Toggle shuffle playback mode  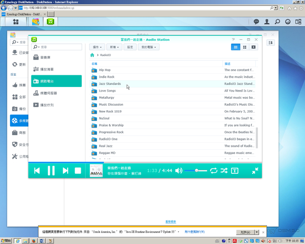pyautogui.click(x=224, y=171)
